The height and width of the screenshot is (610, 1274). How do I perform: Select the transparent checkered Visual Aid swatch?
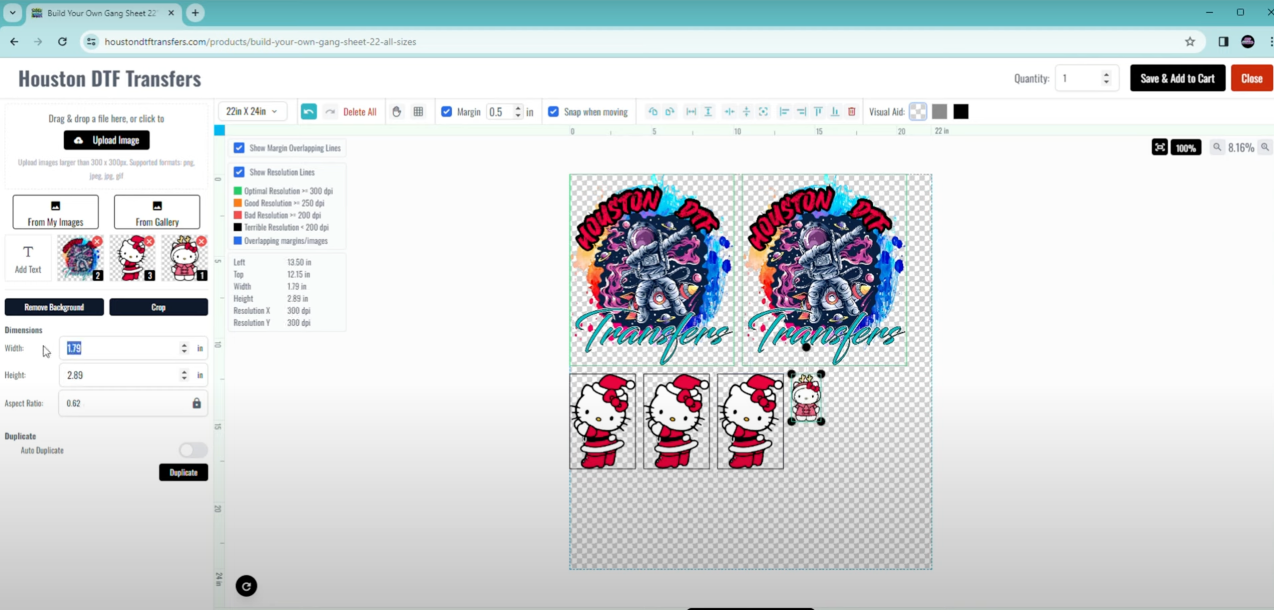pos(918,112)
